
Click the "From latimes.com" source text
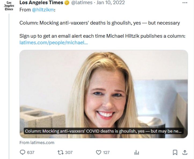pos(37,143)
